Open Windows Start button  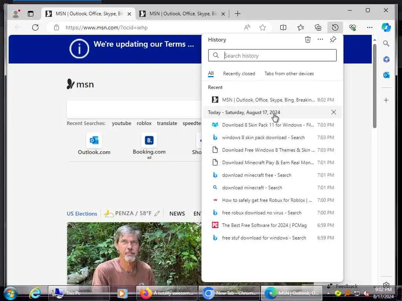point(10,293)
